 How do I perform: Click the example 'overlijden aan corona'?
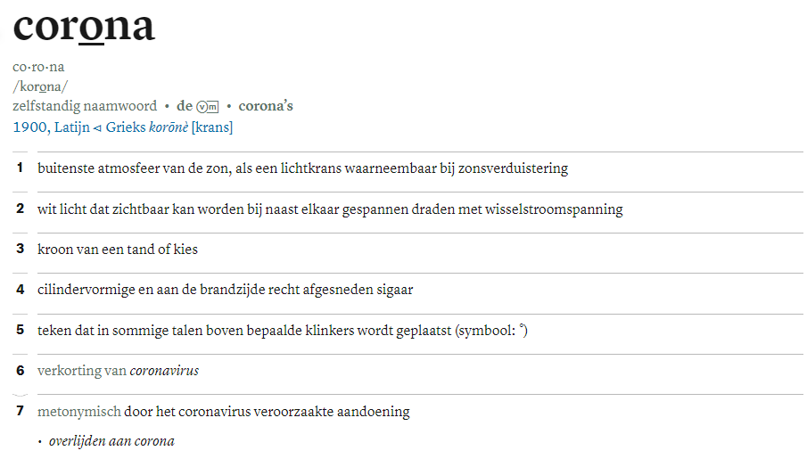tap(111, 441)
